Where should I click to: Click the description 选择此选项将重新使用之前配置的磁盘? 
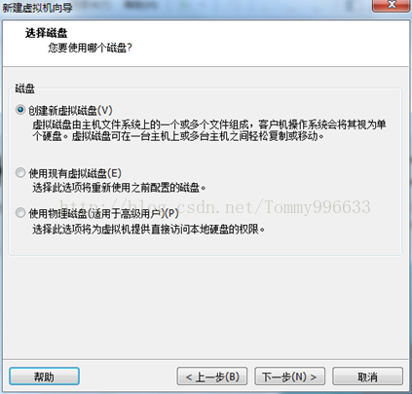pos(119,187)
